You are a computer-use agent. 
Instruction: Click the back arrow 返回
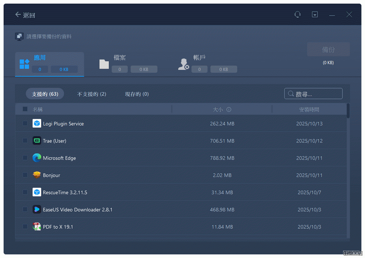[x=24, y=15]
